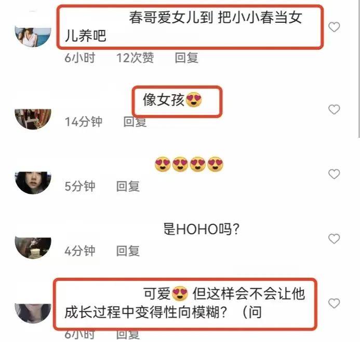
Task: Open avatar of woman in white top
Action: (33, 37)
